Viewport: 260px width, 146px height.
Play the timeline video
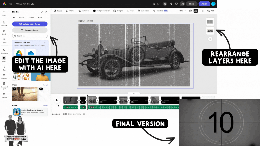coord(57,100)
